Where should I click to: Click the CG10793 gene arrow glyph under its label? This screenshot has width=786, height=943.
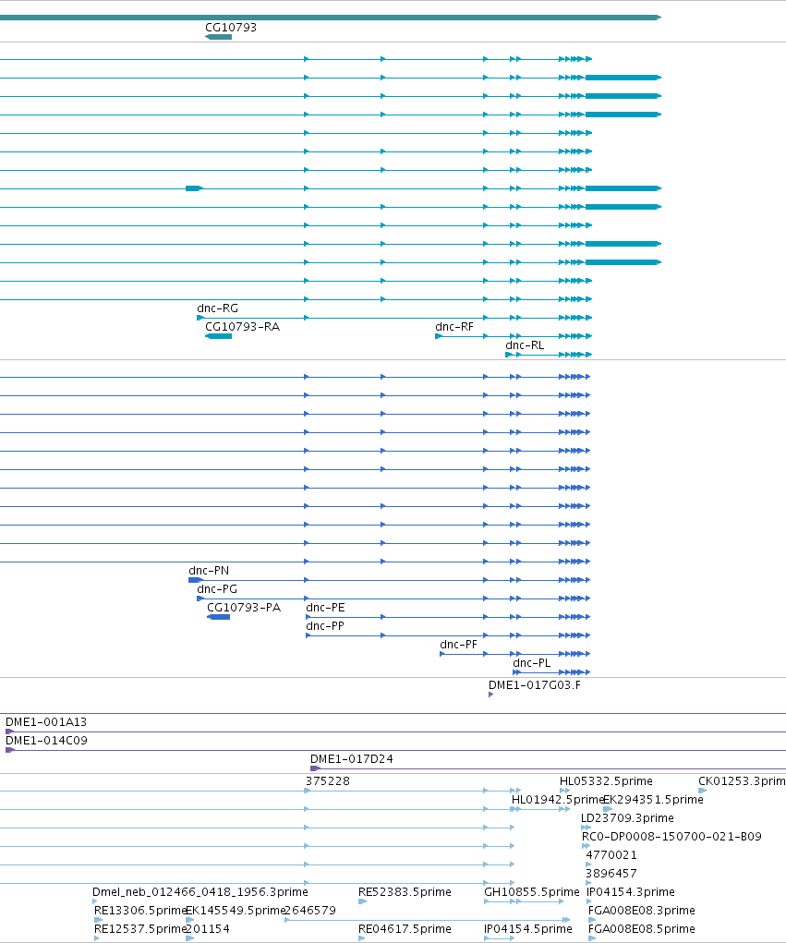pos(218,37)
